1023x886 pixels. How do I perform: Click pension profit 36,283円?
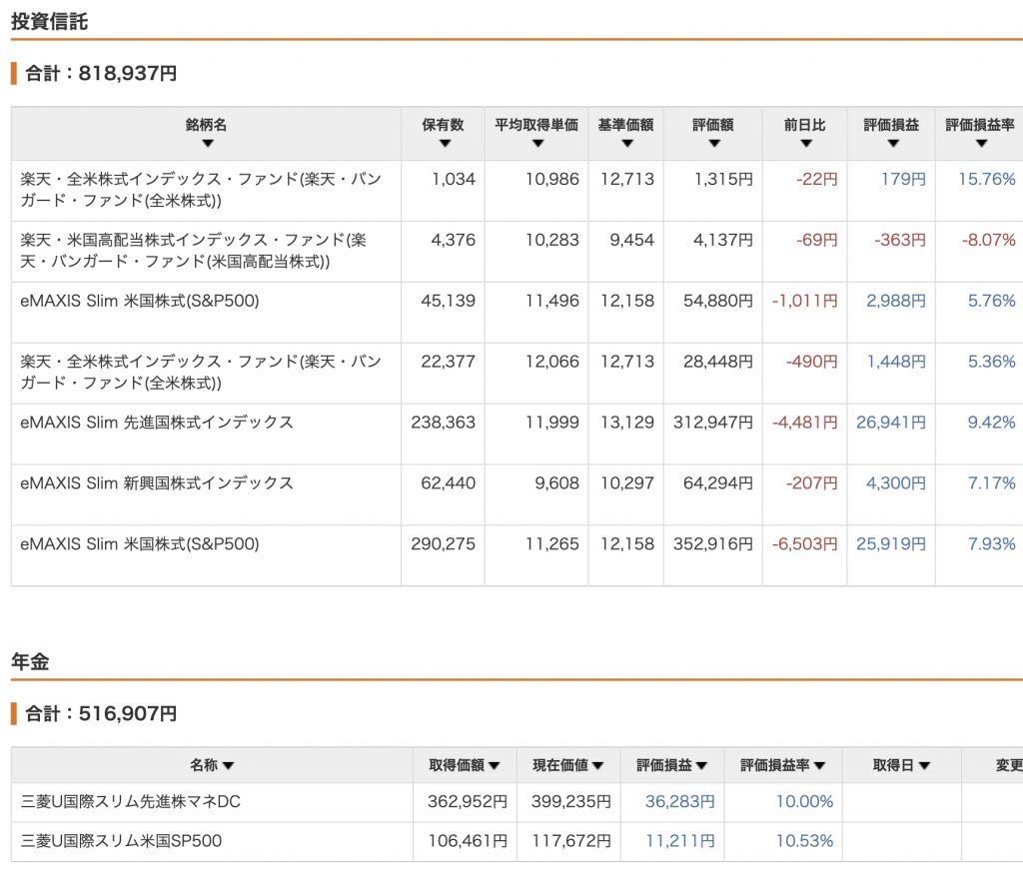pos(679,801)
